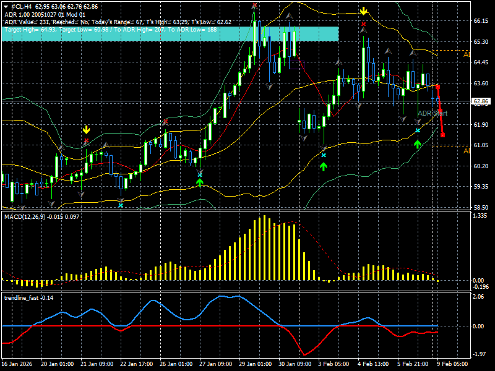Click the yellow down arrow signal near 4 Feb
Viewport: 495px width, 371px height.
click(363, 12)
